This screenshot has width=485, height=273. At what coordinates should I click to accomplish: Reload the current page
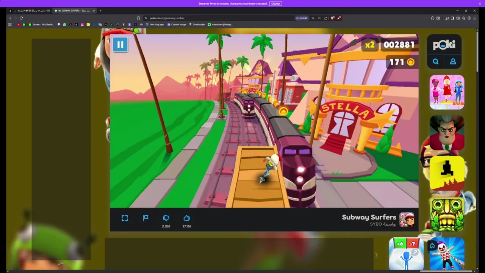coord(21,18)
